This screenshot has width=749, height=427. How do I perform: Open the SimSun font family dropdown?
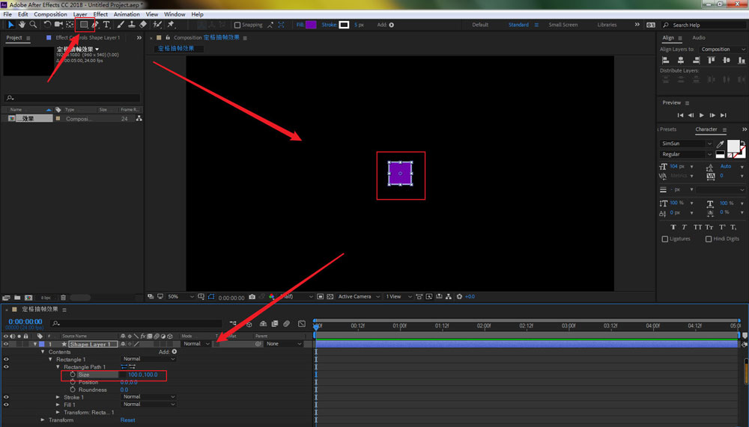(x=687, y=144)
